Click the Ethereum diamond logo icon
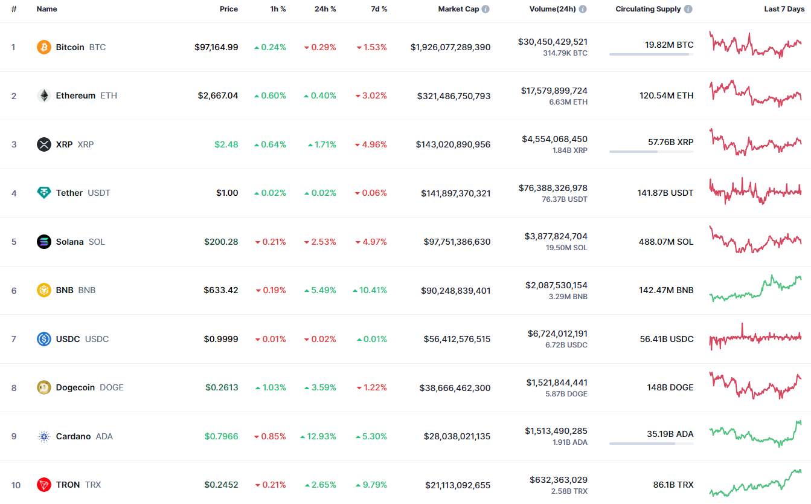This screenshot has width=811, height=504. 44,95
